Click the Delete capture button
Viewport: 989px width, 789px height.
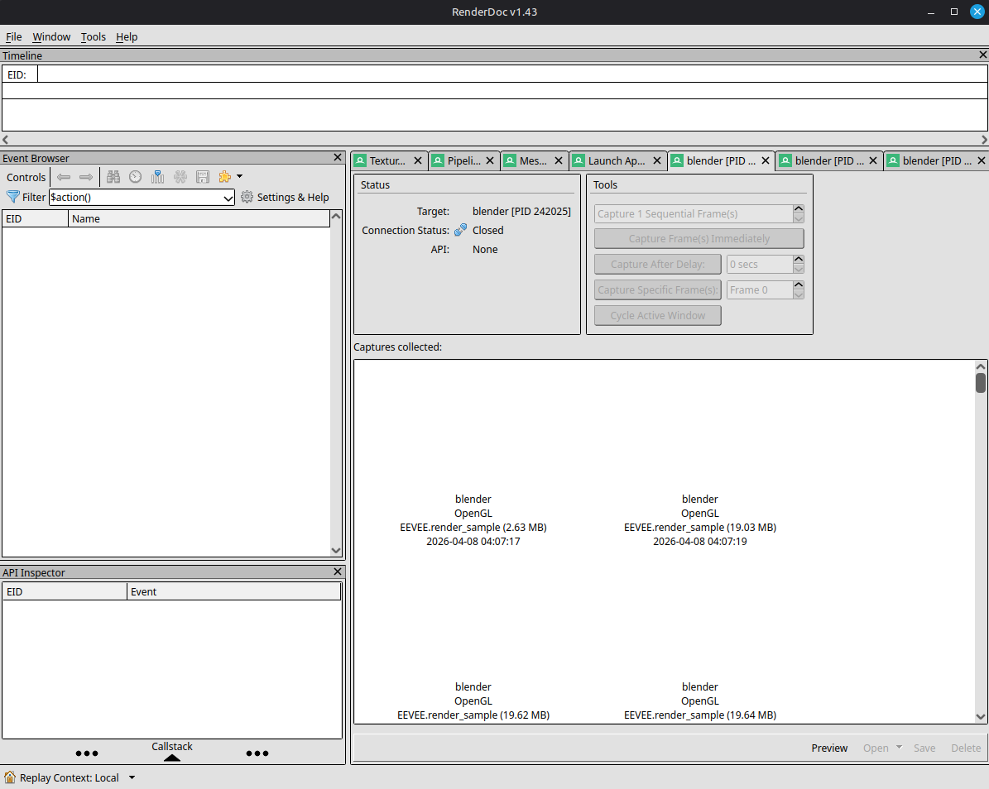966,748
